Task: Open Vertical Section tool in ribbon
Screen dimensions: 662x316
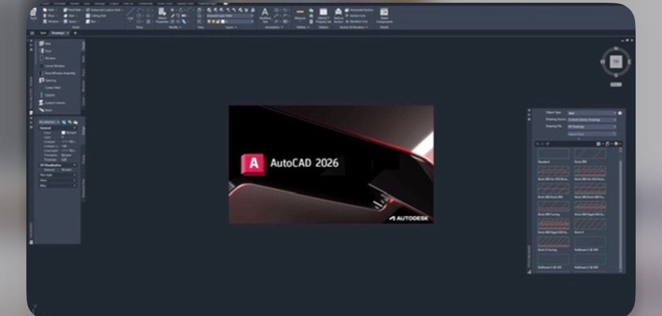Action: click(x=339, y=15)
